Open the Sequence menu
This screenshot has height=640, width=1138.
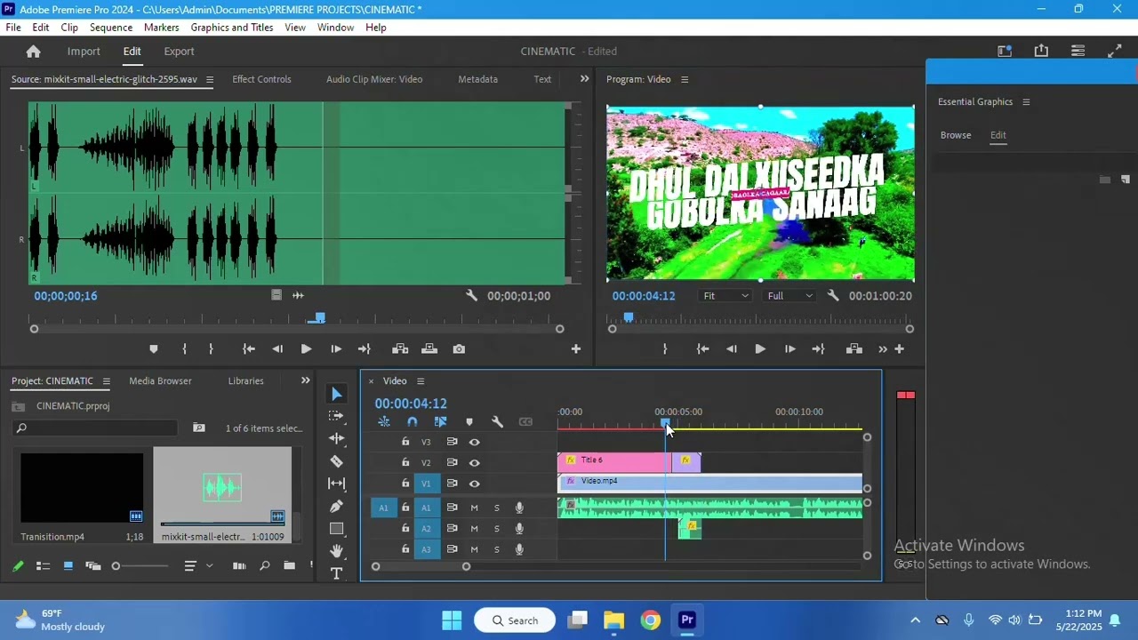[x=111, y=28]
